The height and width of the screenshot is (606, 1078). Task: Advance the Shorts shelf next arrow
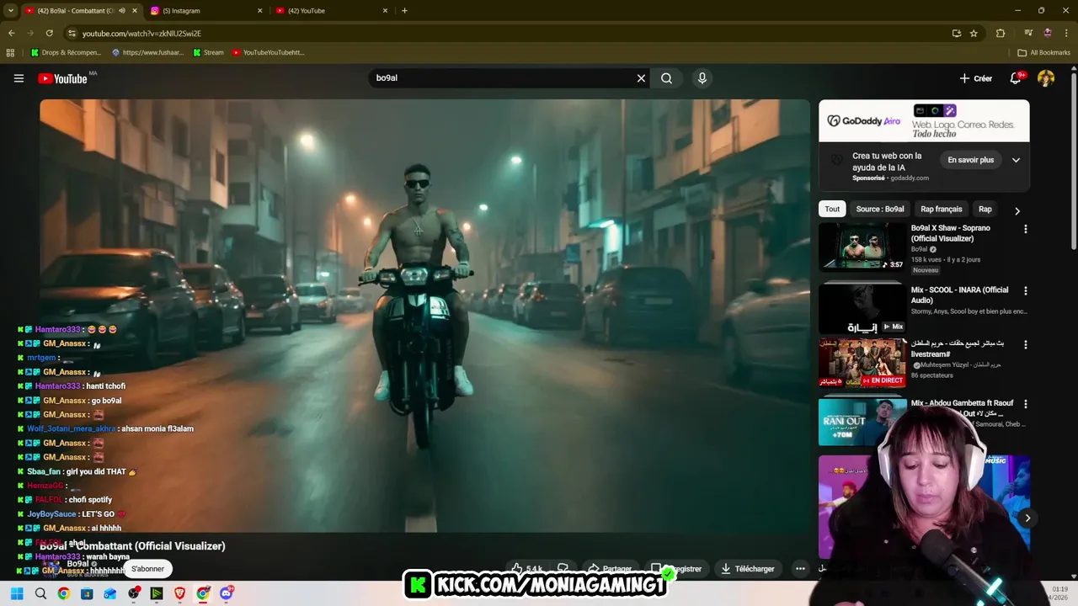click(1027, 518)
